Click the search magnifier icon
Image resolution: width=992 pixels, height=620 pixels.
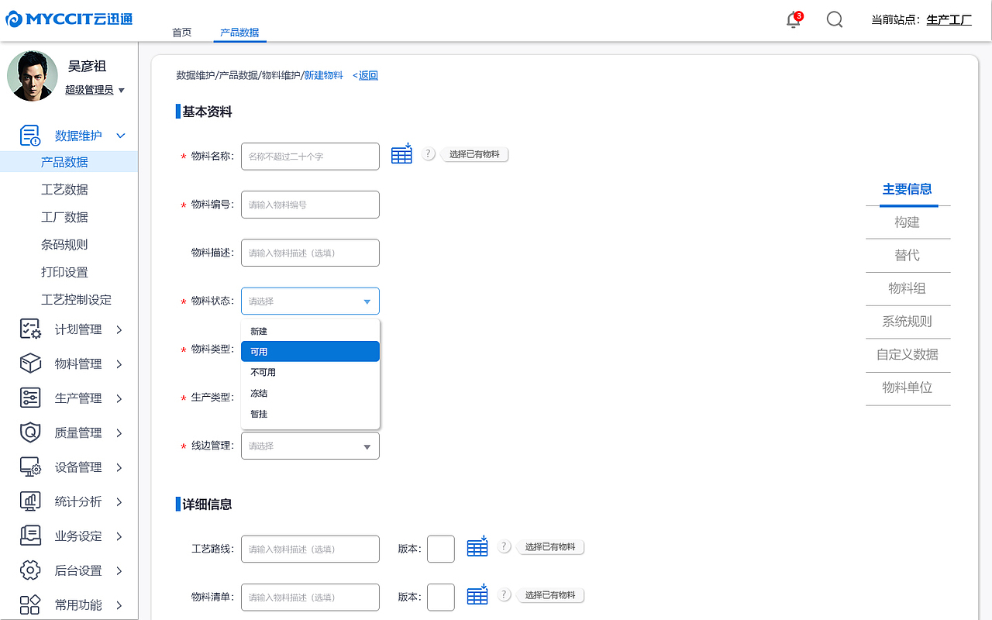point(834,19)
